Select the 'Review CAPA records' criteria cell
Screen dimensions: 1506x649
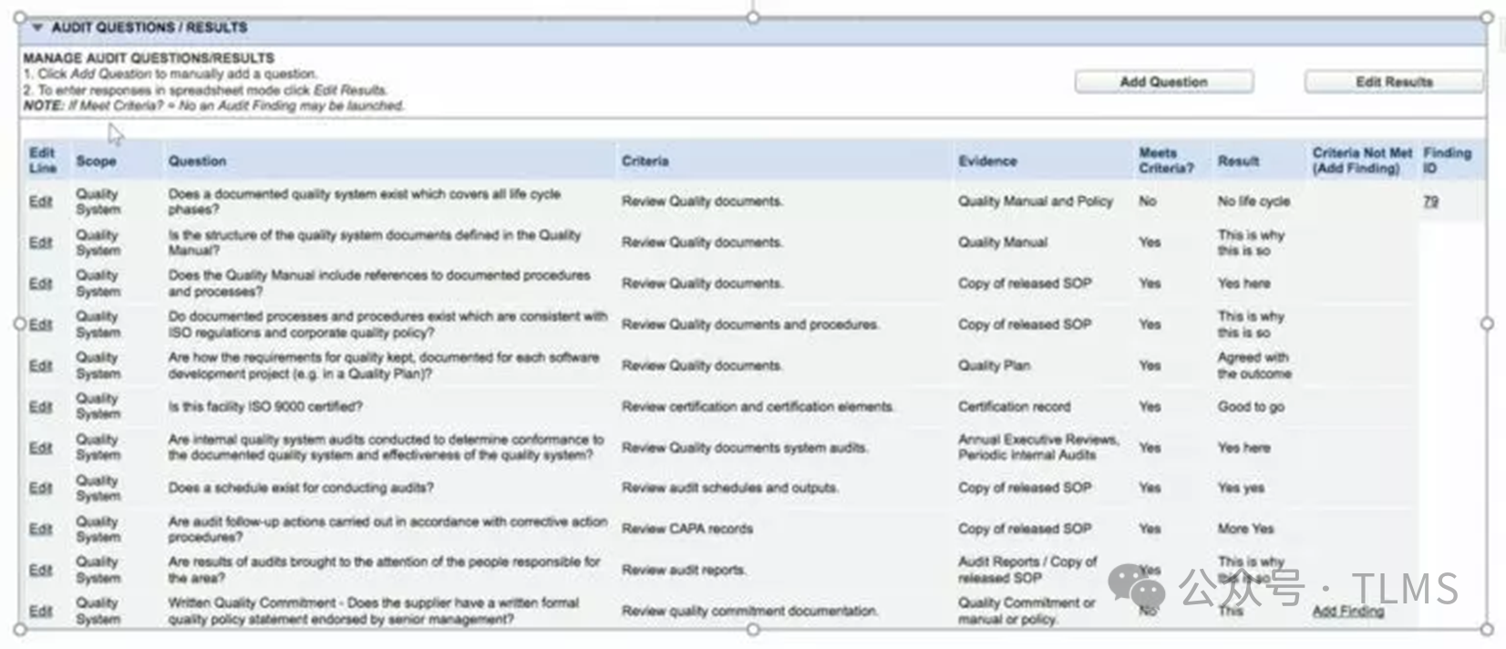[x=687, y=529]
